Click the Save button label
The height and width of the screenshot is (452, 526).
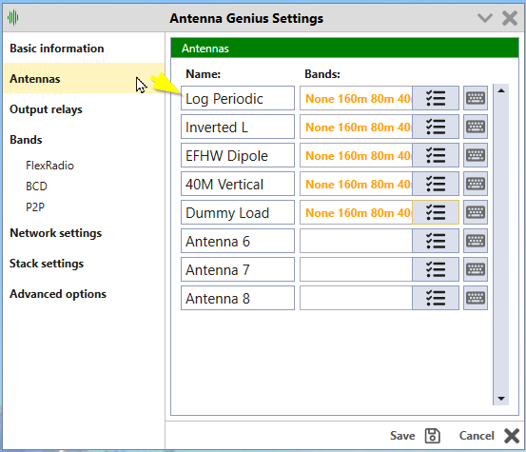(x=402, y=436)
